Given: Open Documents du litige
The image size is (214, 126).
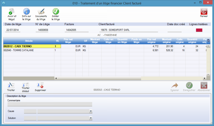Looking at the screenshot, I should pyautogui.click(x=41, y=11).
